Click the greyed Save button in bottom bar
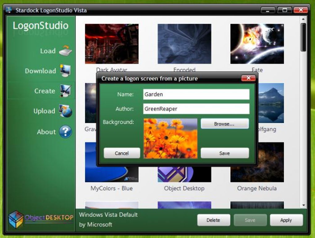 (x=250, y=220)
